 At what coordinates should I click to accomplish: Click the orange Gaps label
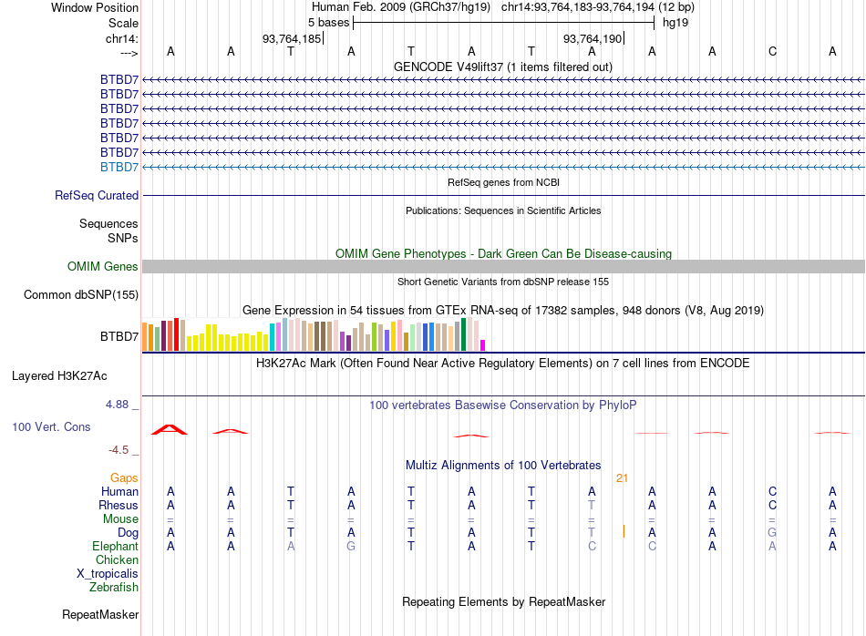[124, 477]
